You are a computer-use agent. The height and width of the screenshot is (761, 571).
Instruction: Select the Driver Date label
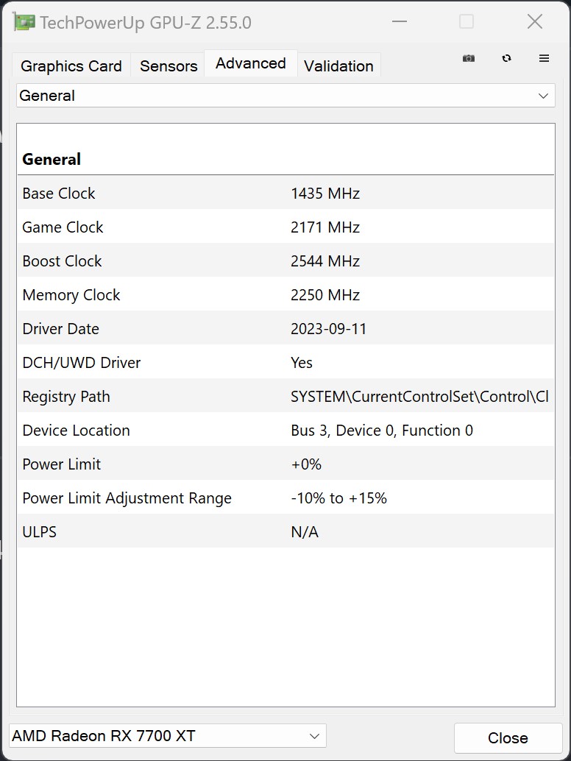60,328
